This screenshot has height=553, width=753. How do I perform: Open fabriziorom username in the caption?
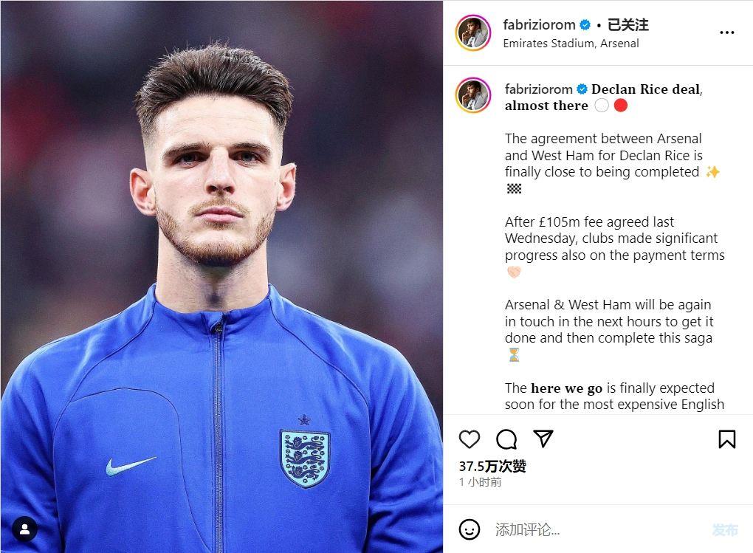(x=538, y=89)
